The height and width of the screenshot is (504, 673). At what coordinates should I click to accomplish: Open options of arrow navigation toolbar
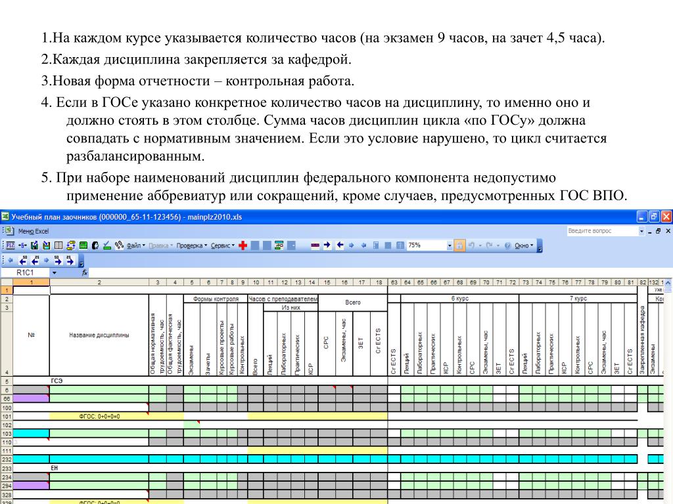coord(81,261)
